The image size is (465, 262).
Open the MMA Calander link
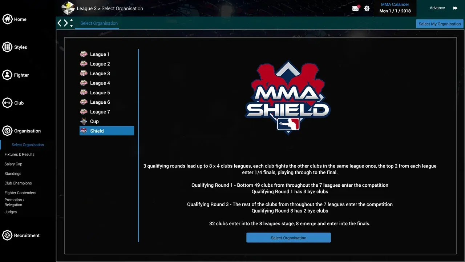tap(395, 4)
